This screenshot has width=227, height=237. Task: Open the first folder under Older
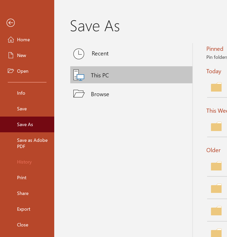pyautogui.click(x=216, y=166)
